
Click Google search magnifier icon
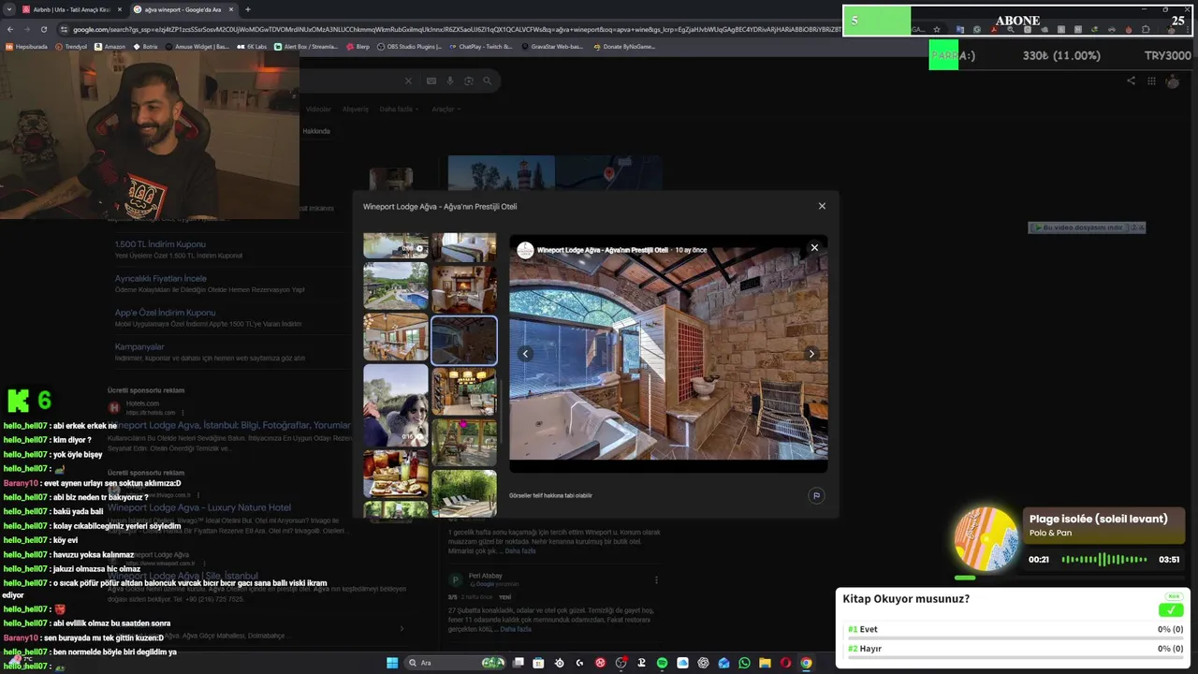(487, 81)
